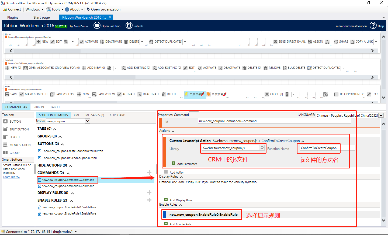Switch to COMMAND BAR tab

[x=16, y=107]
